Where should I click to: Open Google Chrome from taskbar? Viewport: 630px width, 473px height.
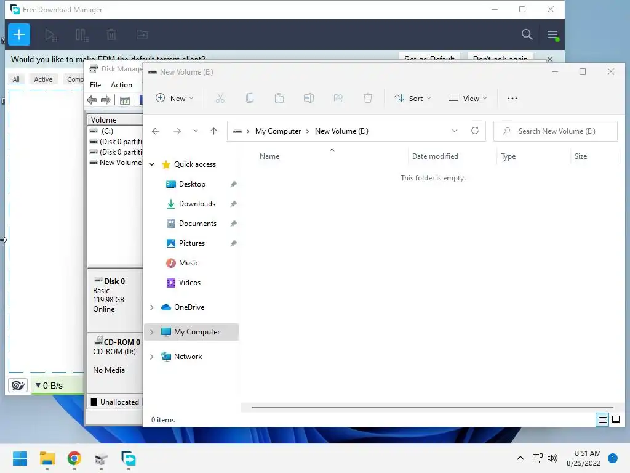click(x=74, y=458)
